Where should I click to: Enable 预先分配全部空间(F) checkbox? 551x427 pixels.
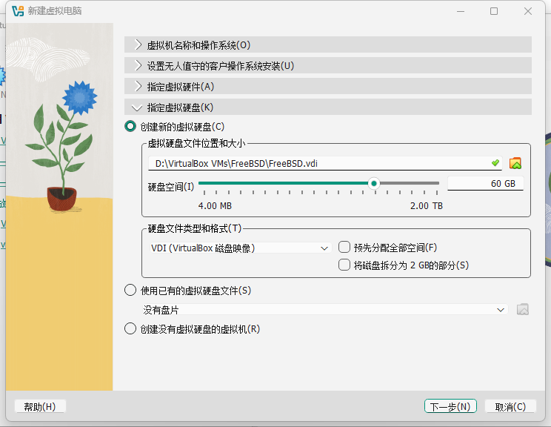[344, 248]
